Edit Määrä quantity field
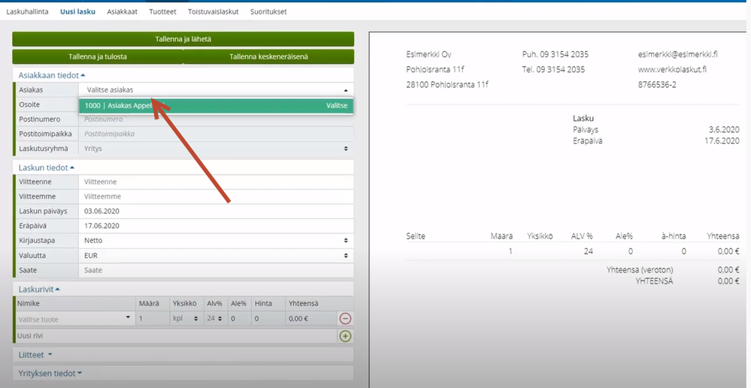751x388 pixels. [153, 319]
